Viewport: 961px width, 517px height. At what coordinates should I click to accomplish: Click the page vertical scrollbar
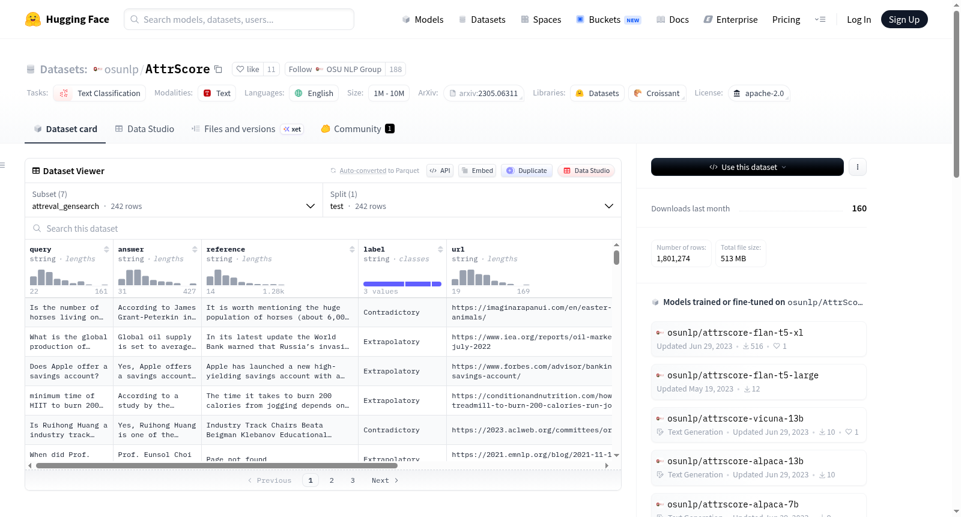[956, 94]
